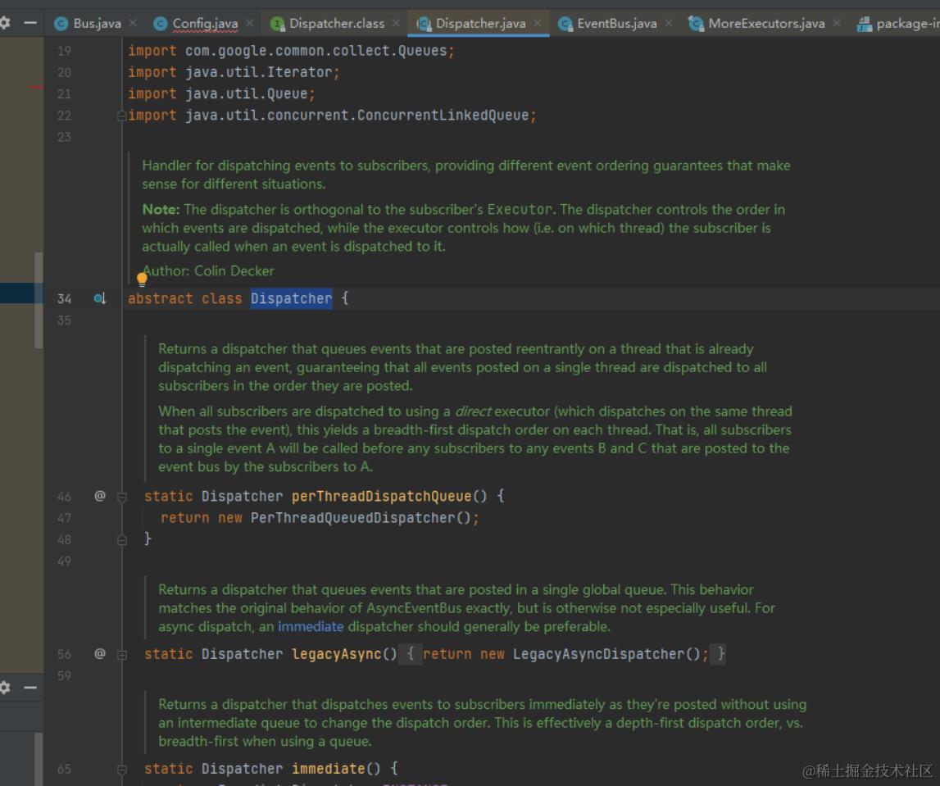
Task: Collapse the immediate() method fold marker
Action: 122,770
